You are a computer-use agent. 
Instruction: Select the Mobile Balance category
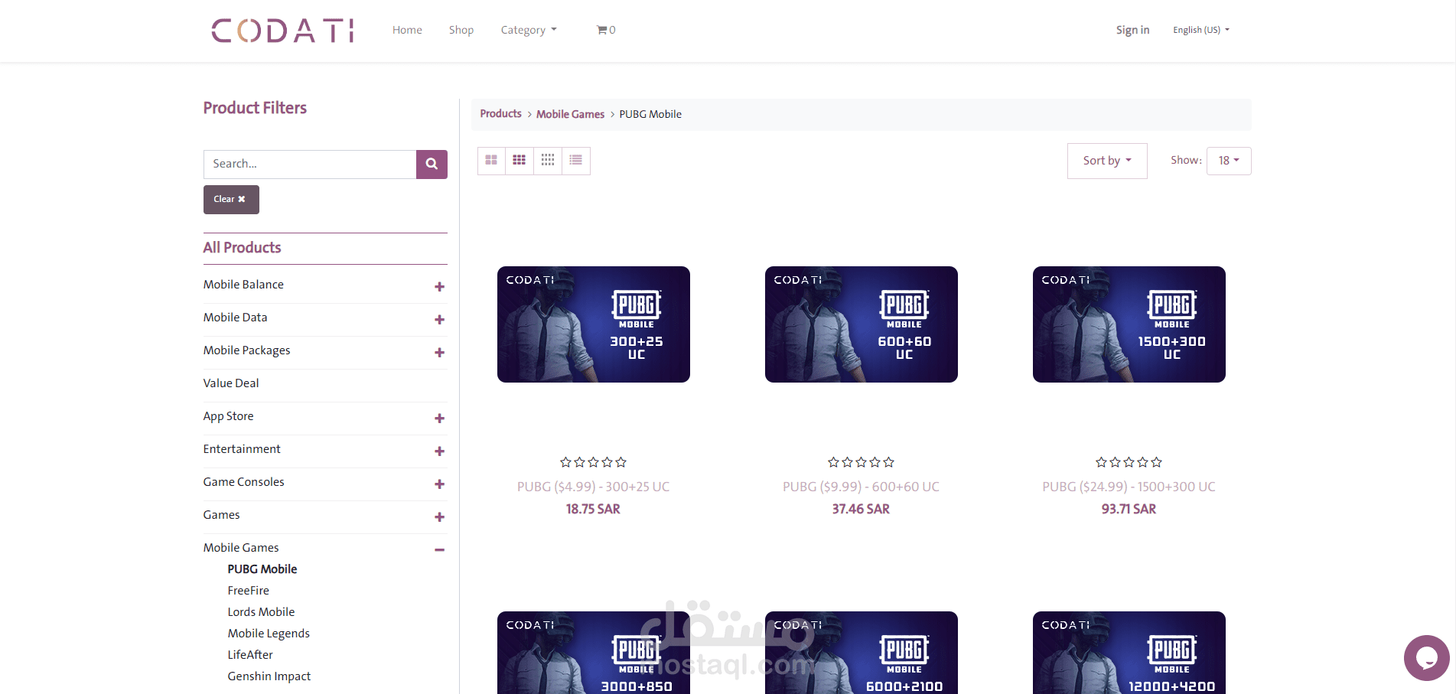(x=243, y=285)
